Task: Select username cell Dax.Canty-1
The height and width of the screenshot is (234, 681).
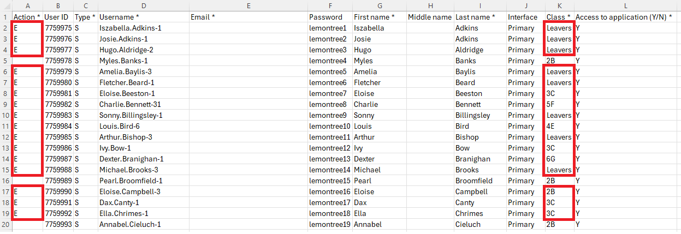Action: [123, 202]
